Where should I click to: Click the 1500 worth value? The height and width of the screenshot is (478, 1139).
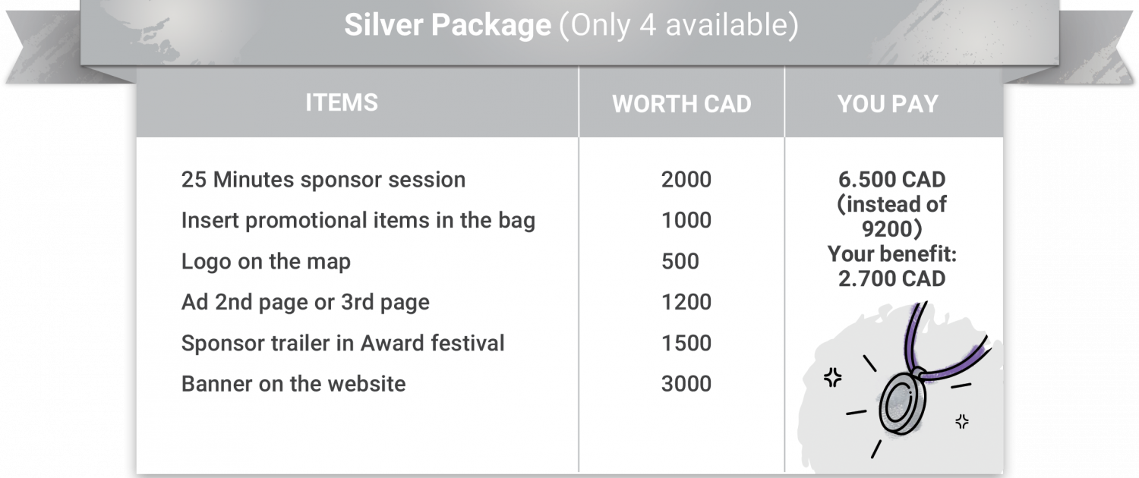(x=686, y=343)
